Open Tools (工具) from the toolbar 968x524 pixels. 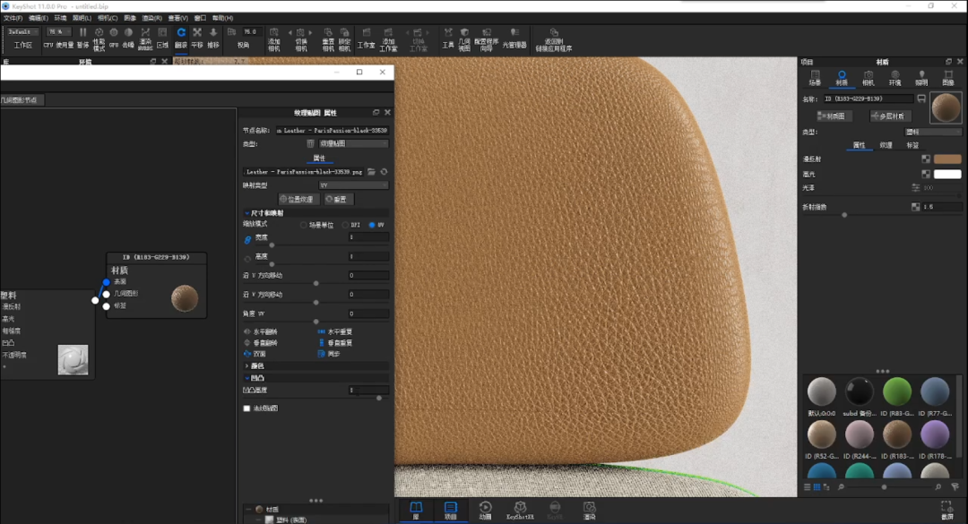(448, 38)
